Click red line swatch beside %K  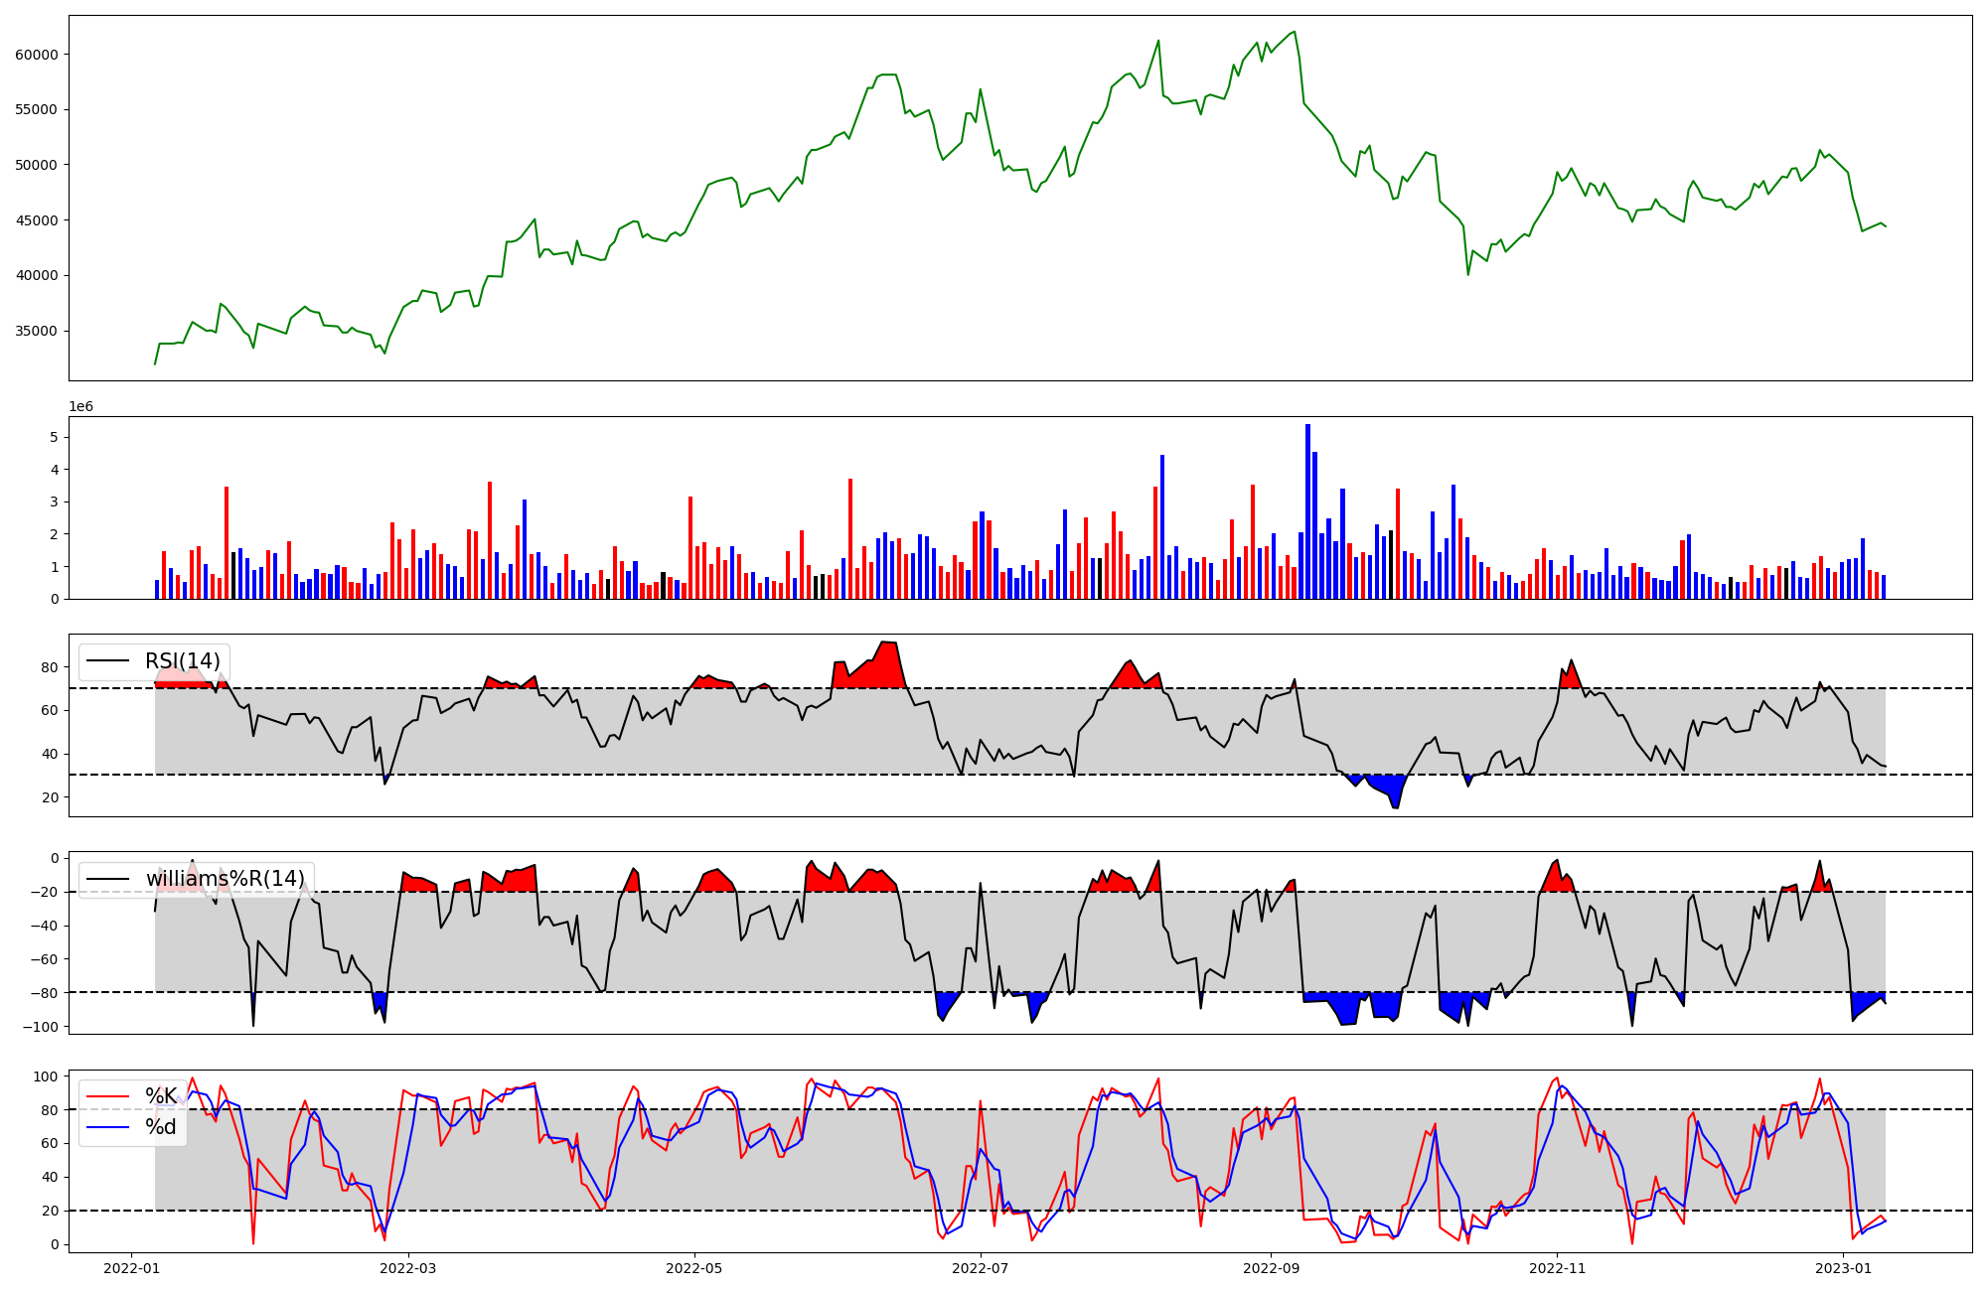coord(108,1095)
